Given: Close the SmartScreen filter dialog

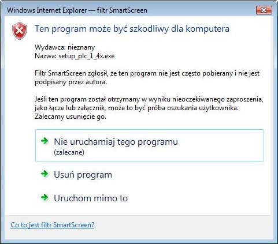Looking at the screenshot, I should (x=264, y=10).
